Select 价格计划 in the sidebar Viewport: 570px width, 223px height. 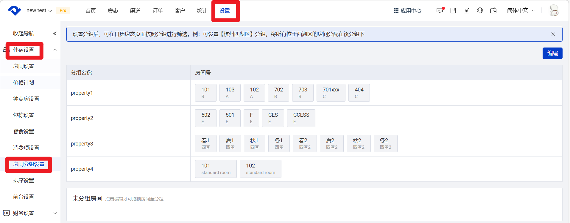coord(24,83)
